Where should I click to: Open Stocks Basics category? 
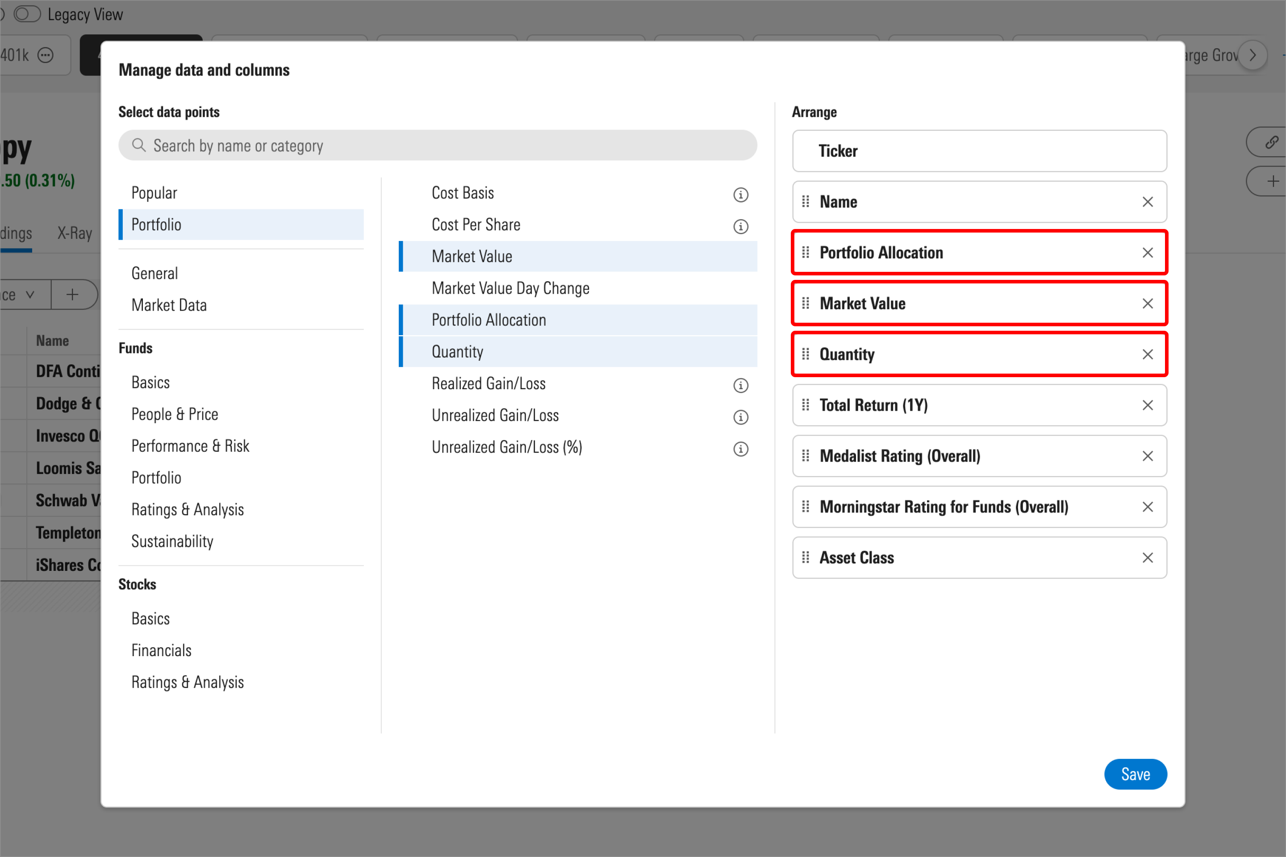pyautogui.click(x=241, y=619)
